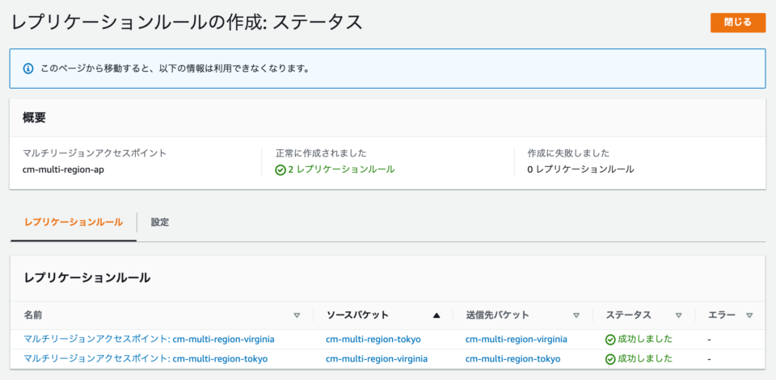Sort by the ステータス column arrow

coord(678,315)
